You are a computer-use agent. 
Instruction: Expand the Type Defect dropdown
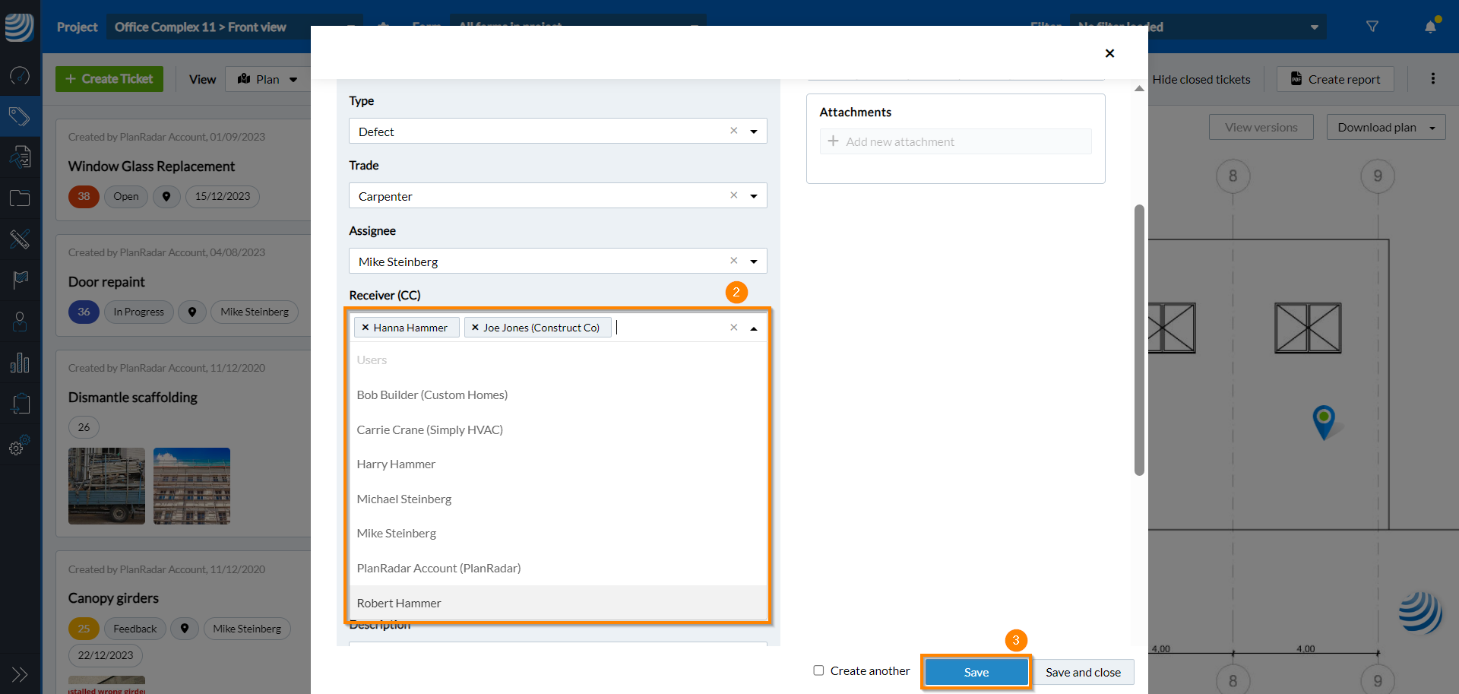click(x=754, y=132)
